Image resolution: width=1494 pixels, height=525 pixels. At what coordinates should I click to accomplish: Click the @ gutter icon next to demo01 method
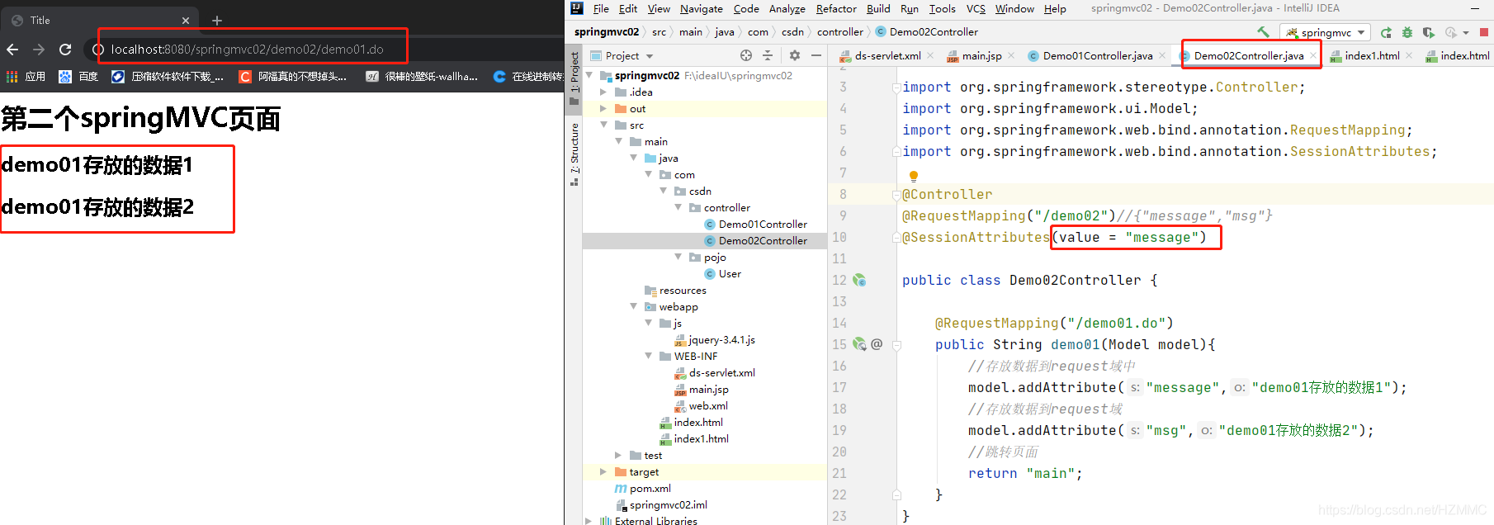click(x=877, y=344)
